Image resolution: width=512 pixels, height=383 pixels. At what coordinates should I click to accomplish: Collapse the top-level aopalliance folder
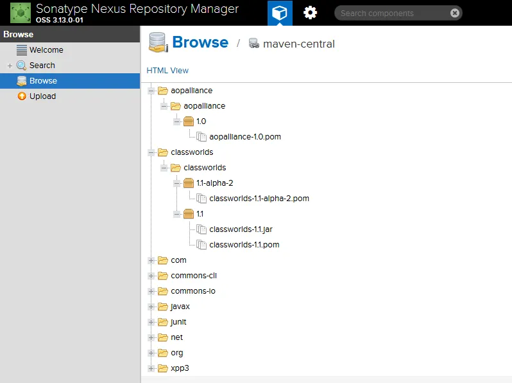click(x=151, y=91)
